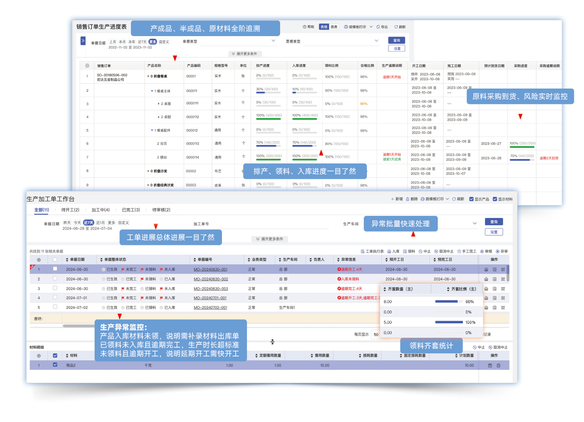Select the 入库 warehouse-in icon on the workbench
Viewport: 584px width, 422px height.
coord(393,251)
